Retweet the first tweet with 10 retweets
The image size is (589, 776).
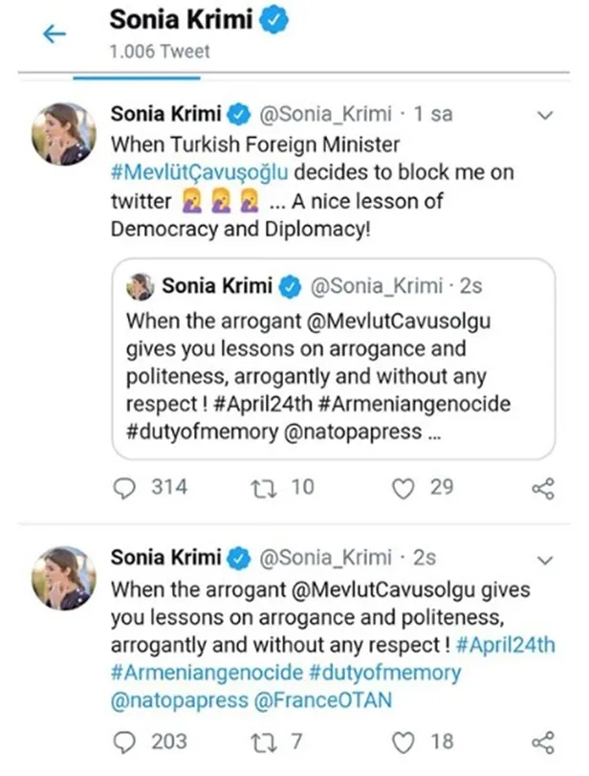[x=261, y=488]
